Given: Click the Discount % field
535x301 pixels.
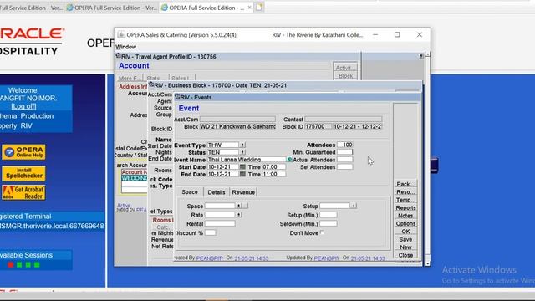Looking at the screenshot, I should pos(210,232).
